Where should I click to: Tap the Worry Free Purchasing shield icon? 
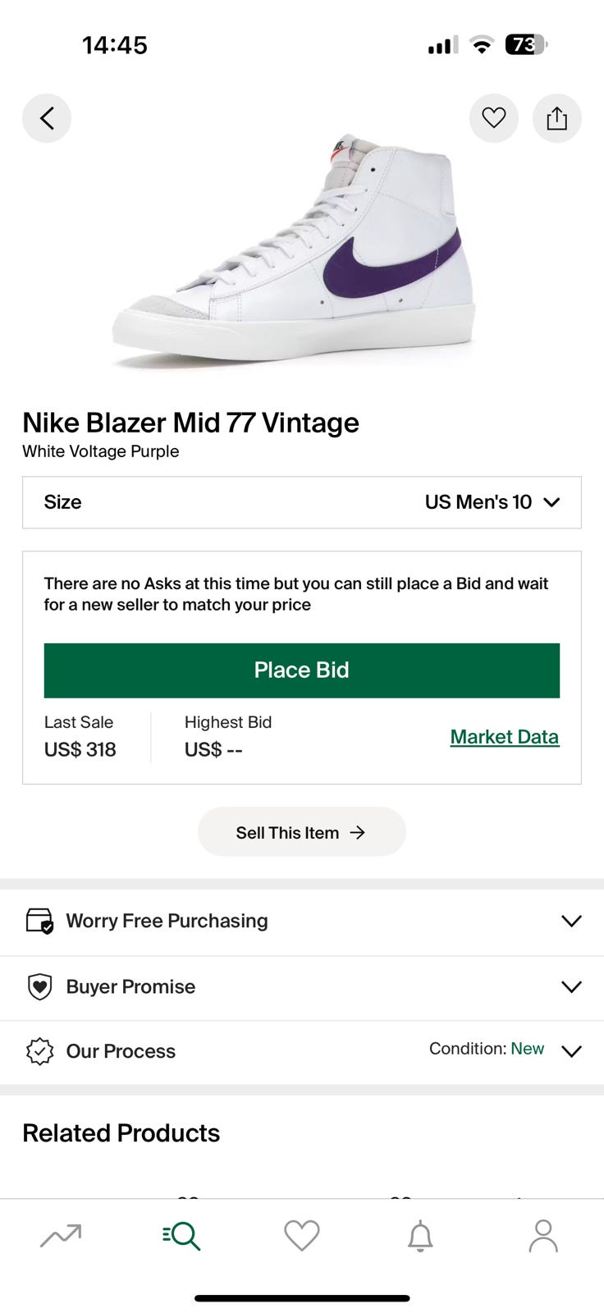[x=39, y=921]
